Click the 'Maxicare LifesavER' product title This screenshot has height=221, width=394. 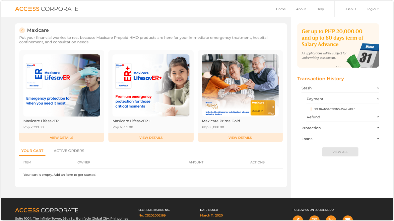pos(41,121)
